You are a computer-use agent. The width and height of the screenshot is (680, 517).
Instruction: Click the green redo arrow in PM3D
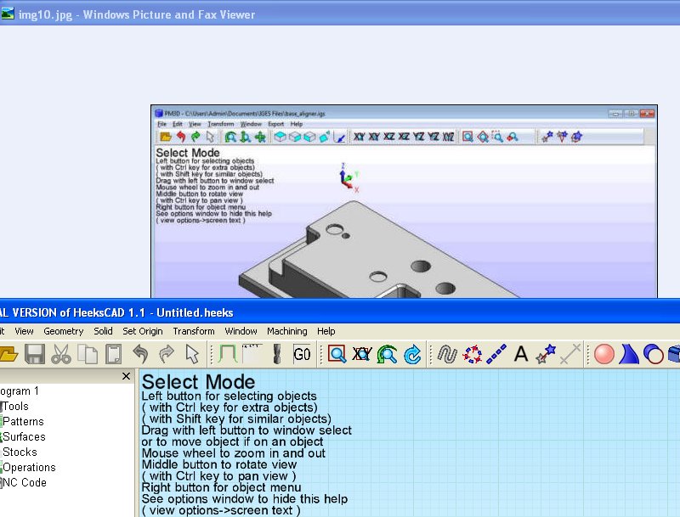[195, 137]
